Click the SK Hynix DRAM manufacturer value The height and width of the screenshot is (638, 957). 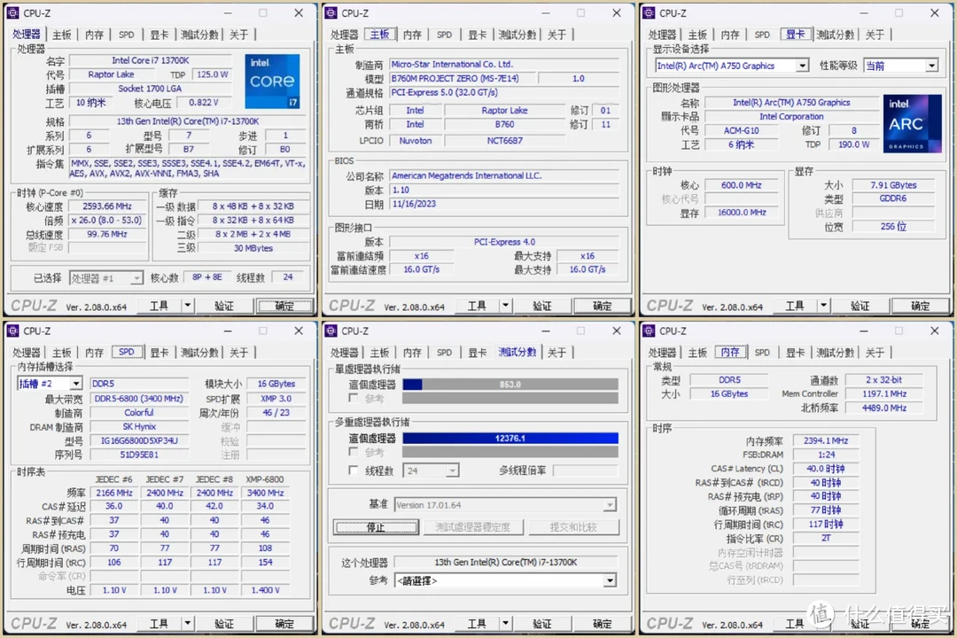(x=139, y=426)
